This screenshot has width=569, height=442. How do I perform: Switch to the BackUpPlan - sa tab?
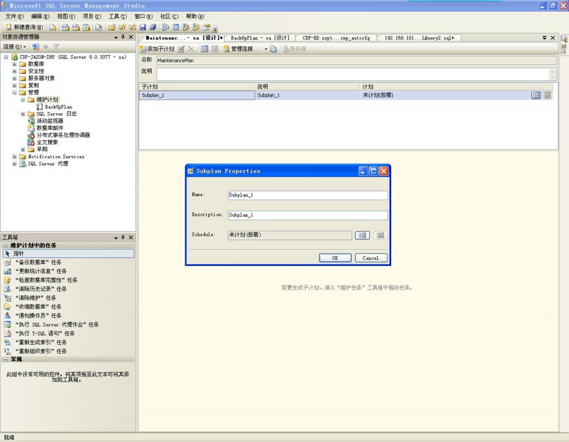click(260, 38)
